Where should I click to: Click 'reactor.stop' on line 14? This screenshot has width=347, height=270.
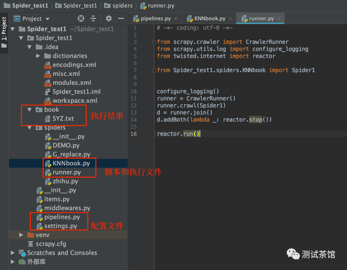(243, 120)
